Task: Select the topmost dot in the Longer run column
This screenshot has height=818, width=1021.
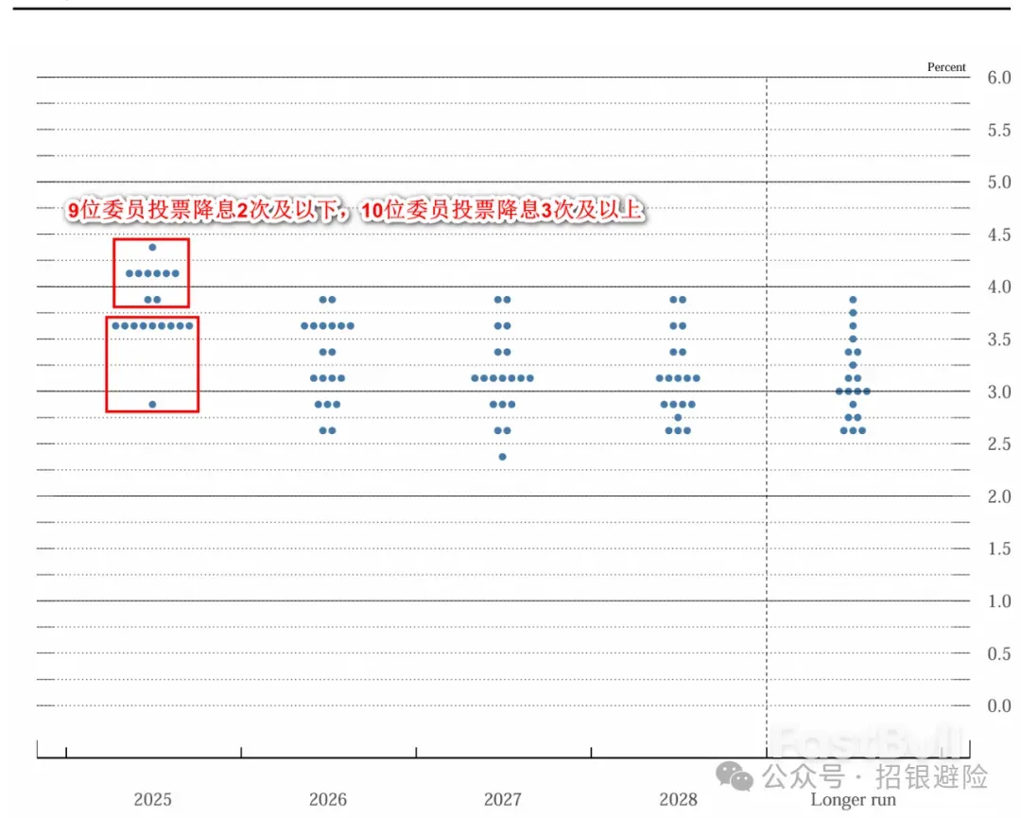Action: (x=853, y=300)
